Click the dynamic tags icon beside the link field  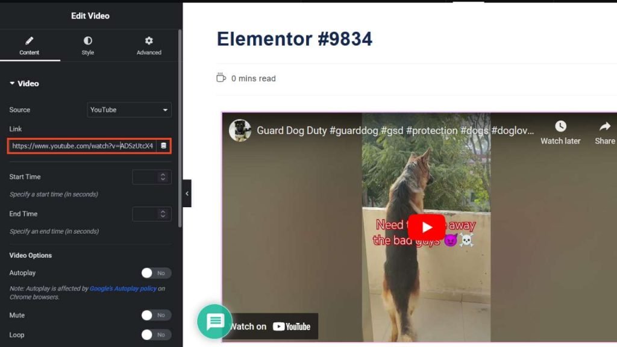click(164, 146)
